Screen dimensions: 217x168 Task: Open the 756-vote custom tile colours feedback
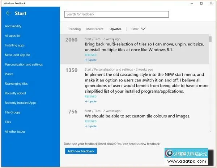tap(137, 116)
